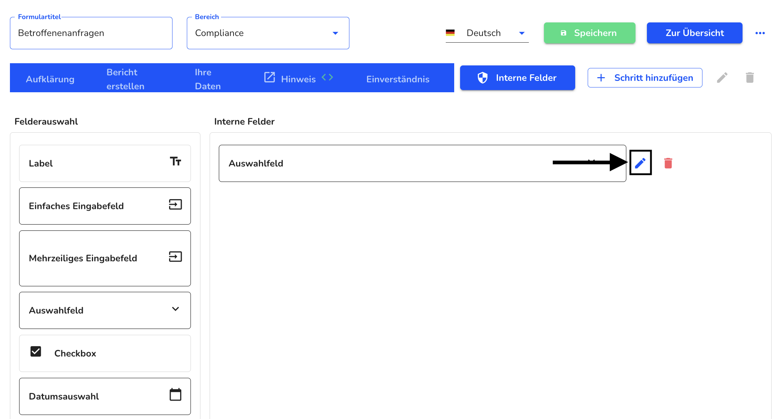Image resolution: width=776 pixels, height=419 pixels.
Task: Switch to the Einverständnis step tab
Action: pyautogui.click(x=398, y=79)
